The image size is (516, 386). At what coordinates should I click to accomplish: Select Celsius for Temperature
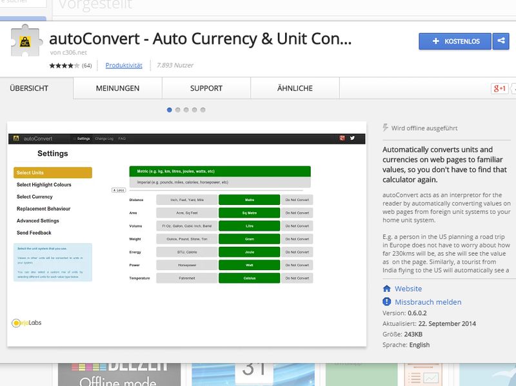click(x=249, y=278)
